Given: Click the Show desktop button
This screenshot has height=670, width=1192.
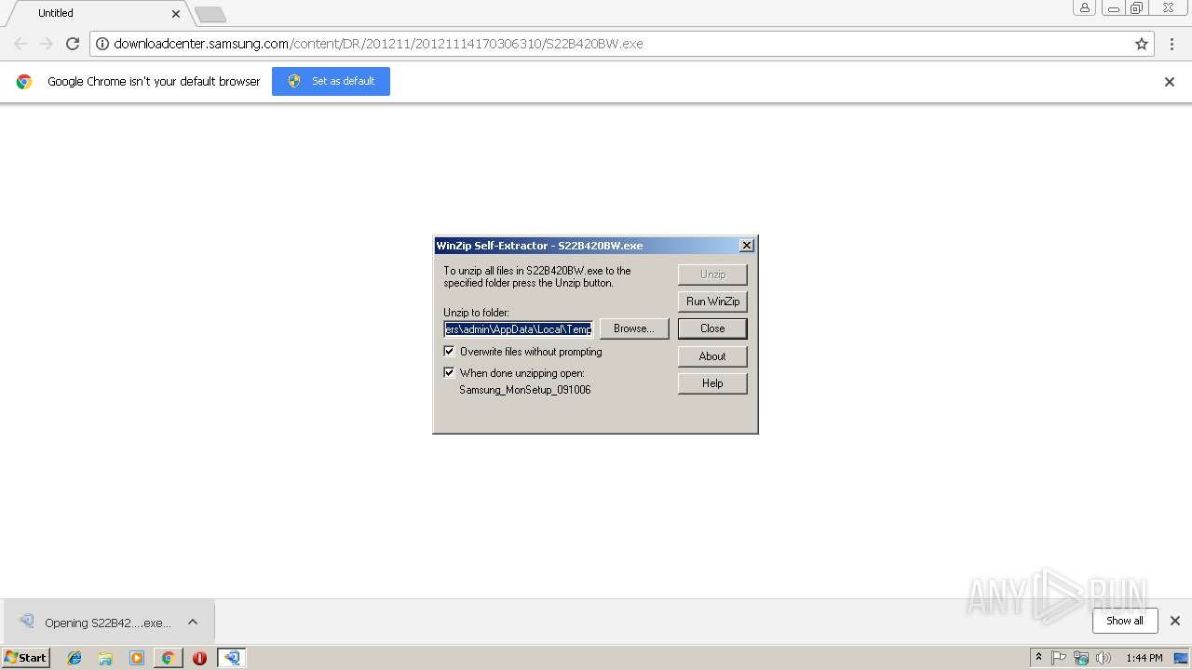Looking at the screenshot, I should tap(1182, 658).
